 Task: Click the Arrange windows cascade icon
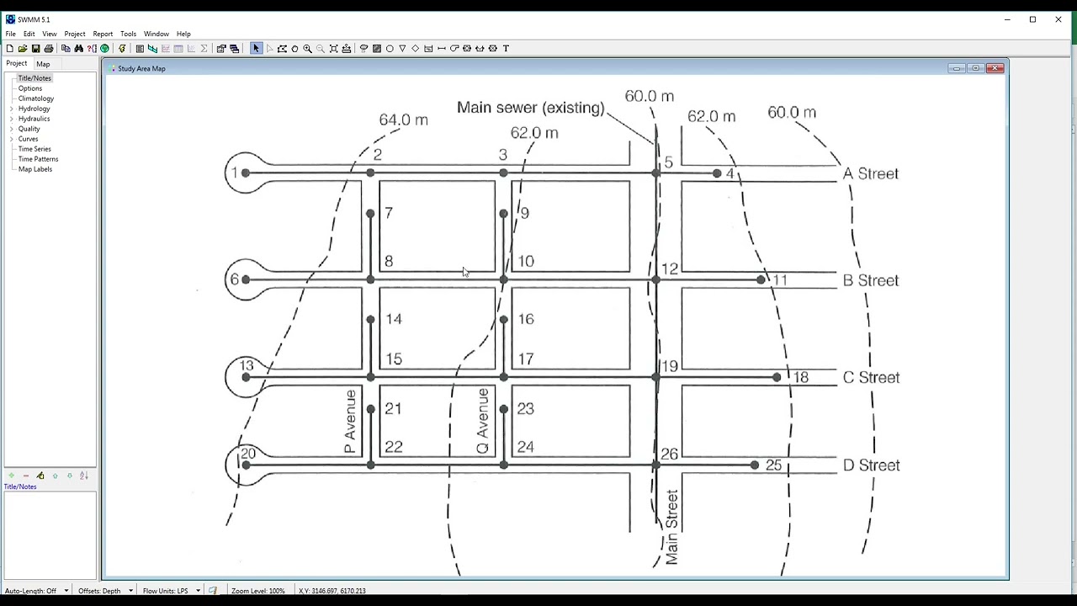point(234,49)
